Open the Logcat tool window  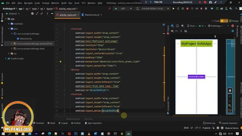click(63, 123)
